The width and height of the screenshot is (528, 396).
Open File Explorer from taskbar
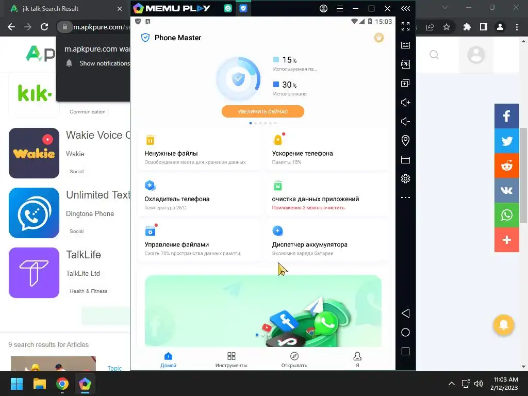pos(39,384)
